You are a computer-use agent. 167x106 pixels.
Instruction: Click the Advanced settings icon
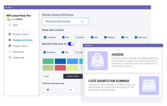pos(10,58)
